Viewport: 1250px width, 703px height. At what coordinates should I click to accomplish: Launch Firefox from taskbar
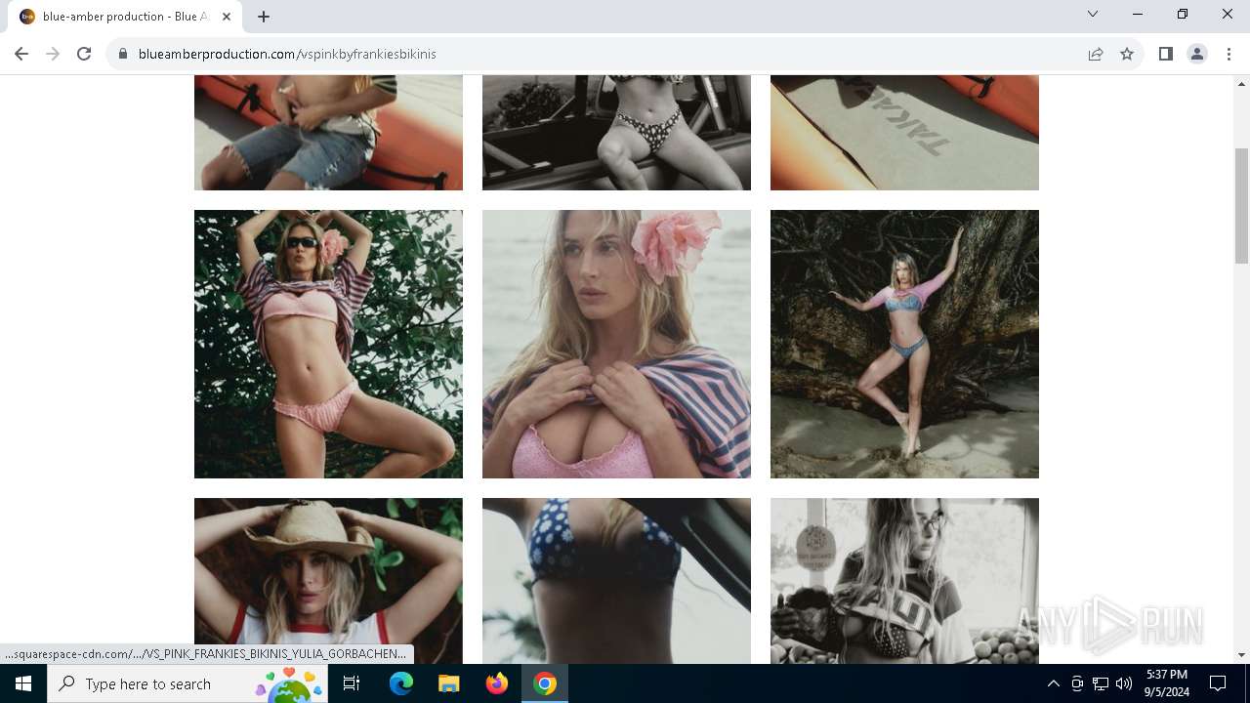pyautogui.click(x=497, y=683)
